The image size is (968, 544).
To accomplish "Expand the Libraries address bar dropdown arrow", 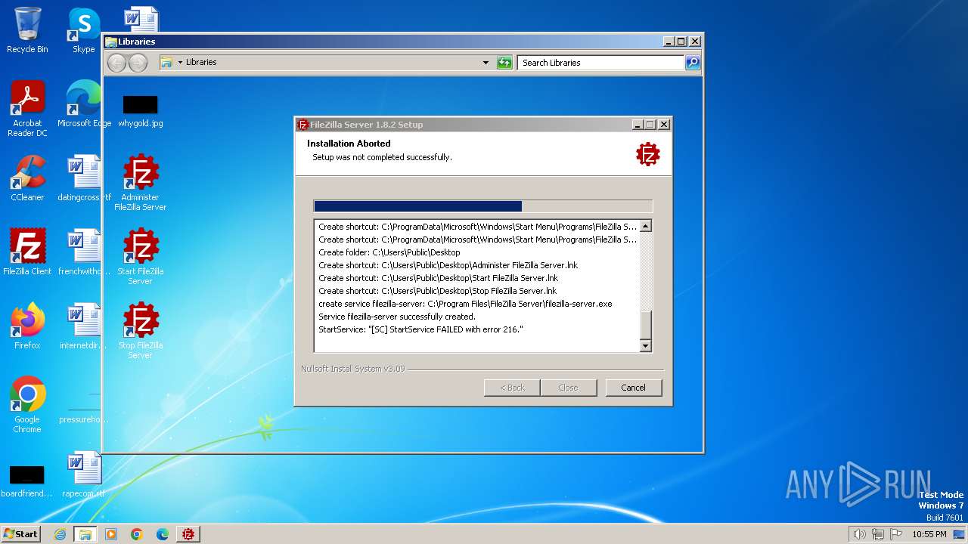I will [x=486, y=63].
